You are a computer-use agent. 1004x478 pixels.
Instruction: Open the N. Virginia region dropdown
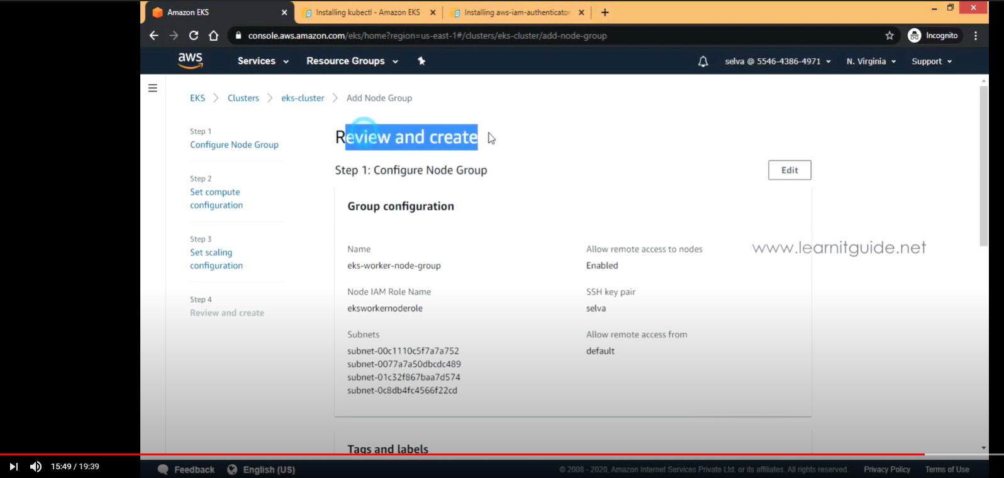(x=871, y=62)
